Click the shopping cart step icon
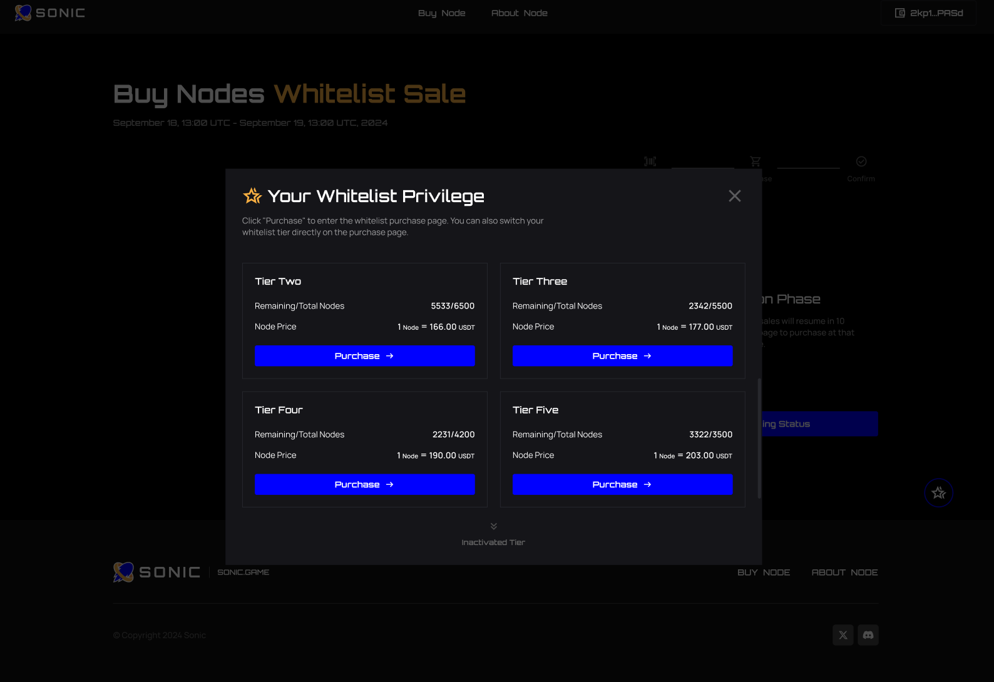The width and height of the screenshot is (994, 682). pos(756,161)
